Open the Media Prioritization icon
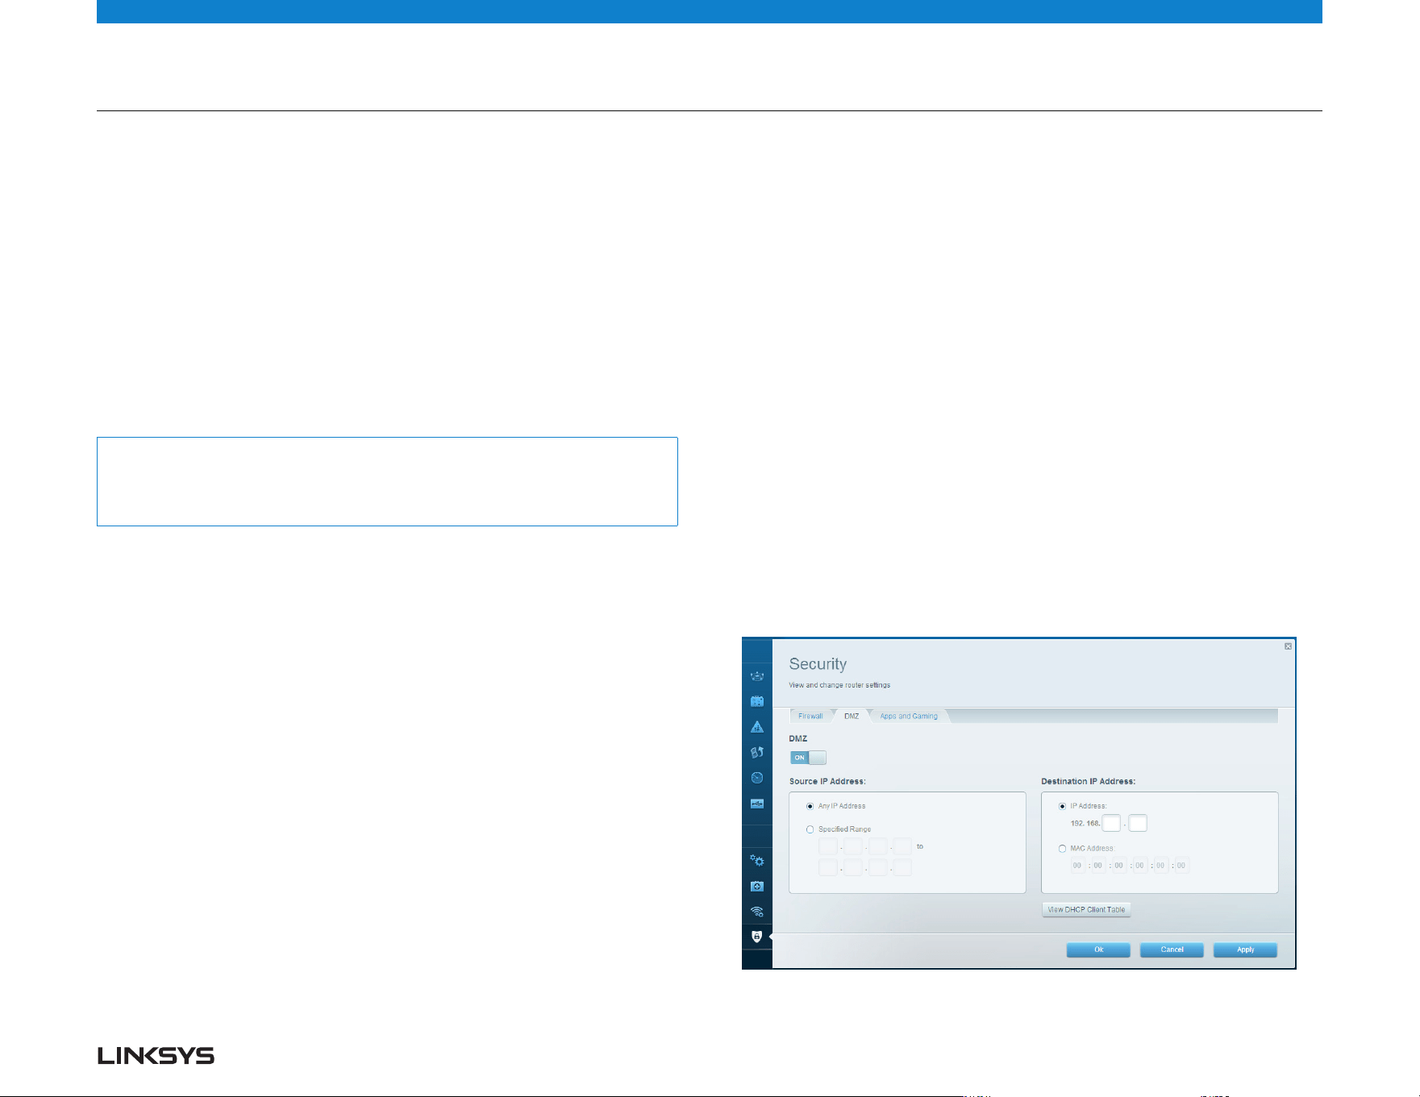The height and width of the screenshot is (1097, 1420). (756, 752)
